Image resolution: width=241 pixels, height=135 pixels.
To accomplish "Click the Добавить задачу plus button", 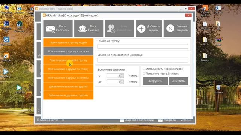I will pyautogui.click(x=149, y=28).
